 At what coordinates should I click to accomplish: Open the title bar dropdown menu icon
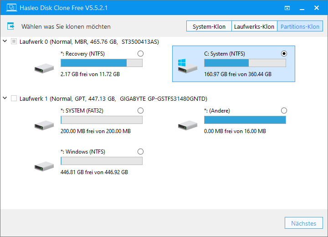287,8
